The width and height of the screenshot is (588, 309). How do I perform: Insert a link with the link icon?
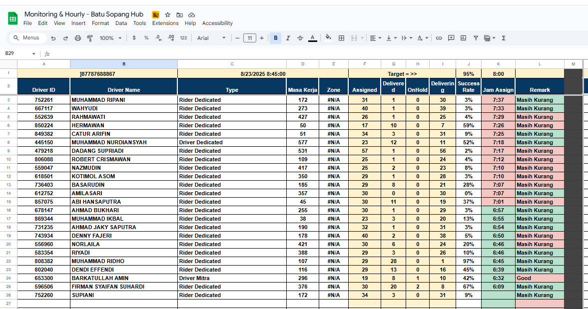click(x=439, y=38)
